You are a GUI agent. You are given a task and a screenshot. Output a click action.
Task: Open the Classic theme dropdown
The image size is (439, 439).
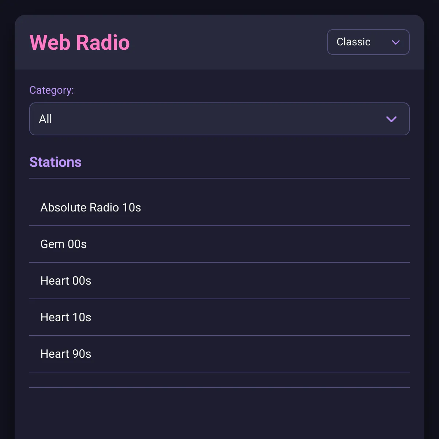click(x=368, y=42)
